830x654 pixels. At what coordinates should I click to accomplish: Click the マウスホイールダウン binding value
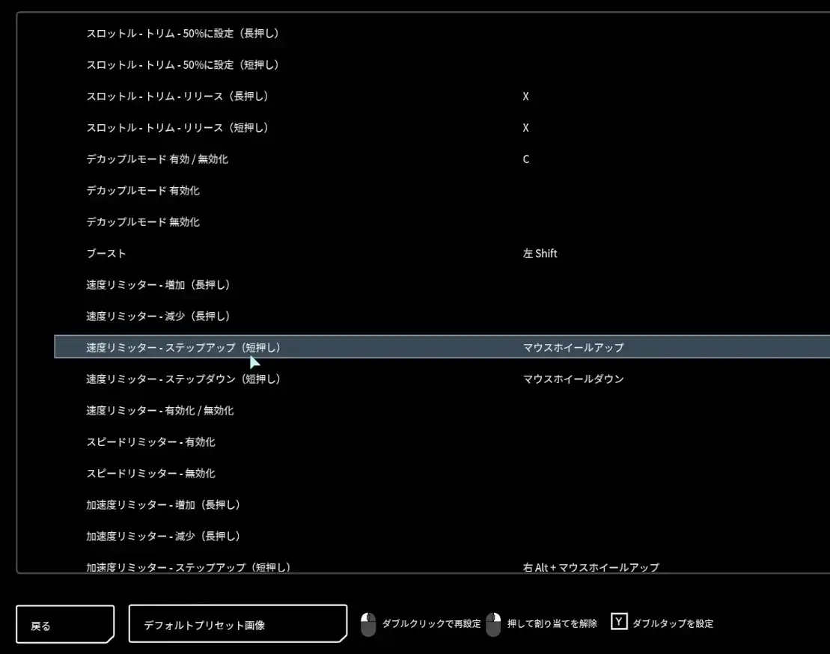573,379
